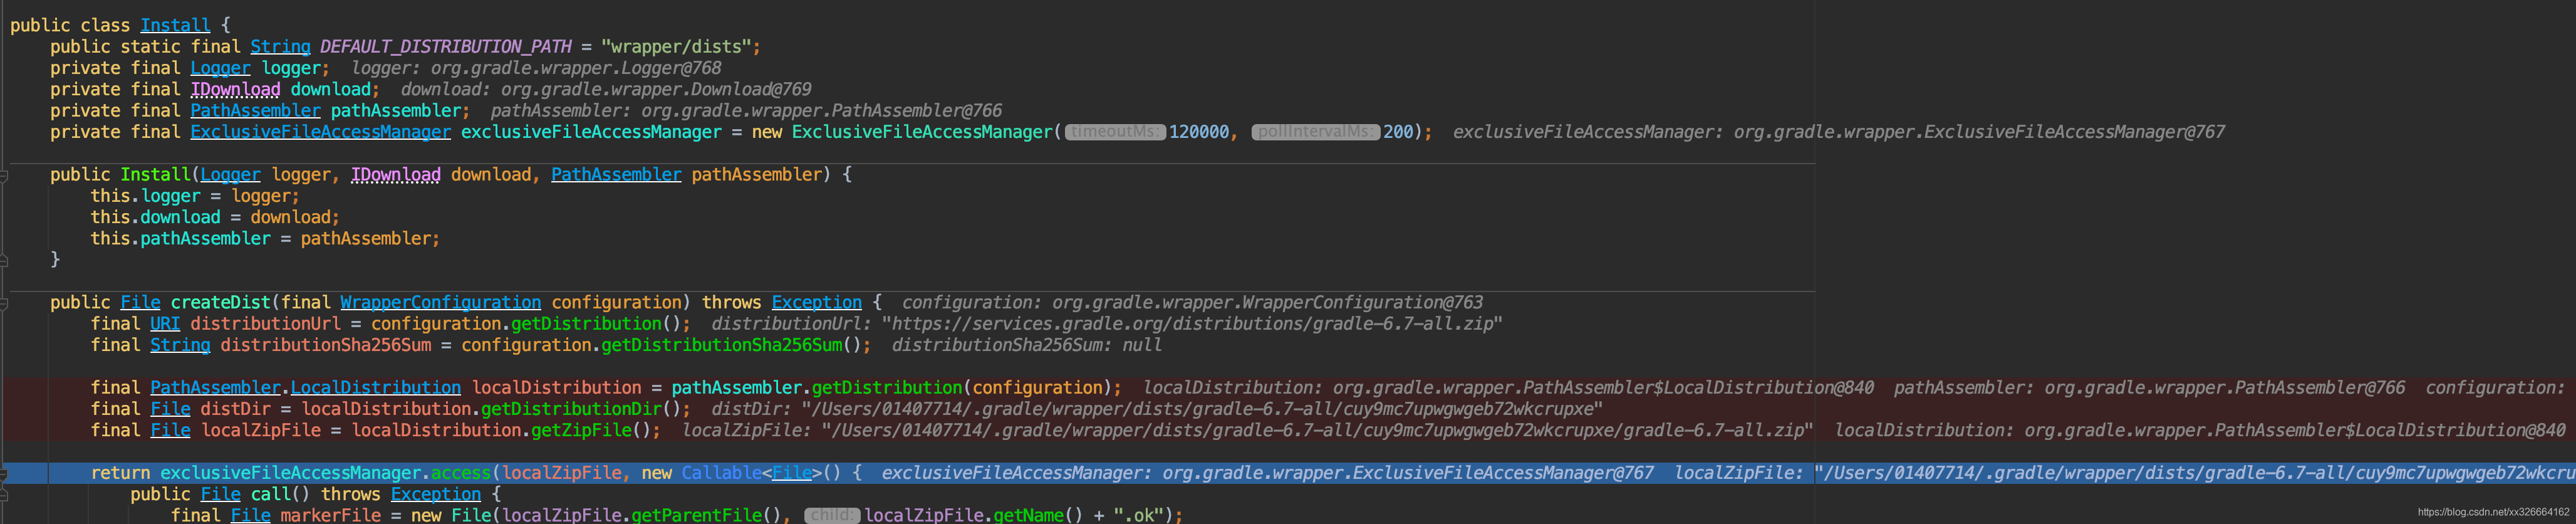Image resolution: width=2576 pixels, height=524 pixels.
Task: Collapse the call() method fold marker
Action: 4,494
